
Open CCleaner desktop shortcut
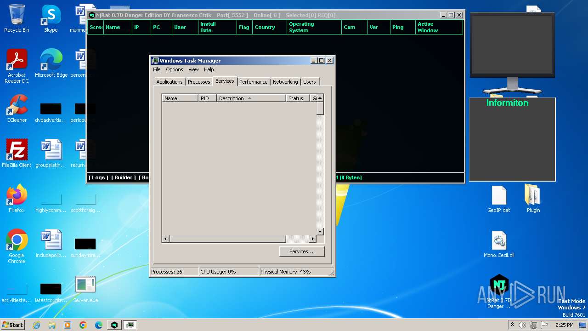(17, 108)
